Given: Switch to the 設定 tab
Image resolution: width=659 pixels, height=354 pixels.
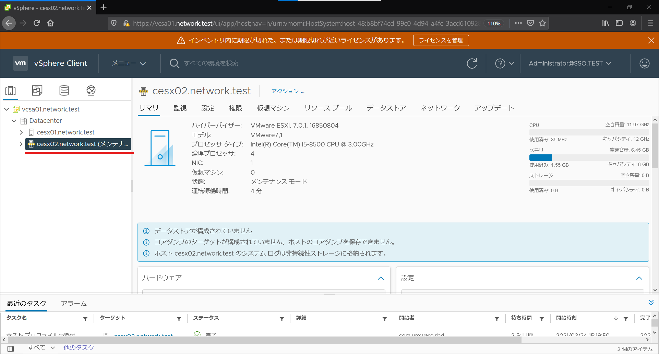Looking at the screenshot, I should pos(208,108).
